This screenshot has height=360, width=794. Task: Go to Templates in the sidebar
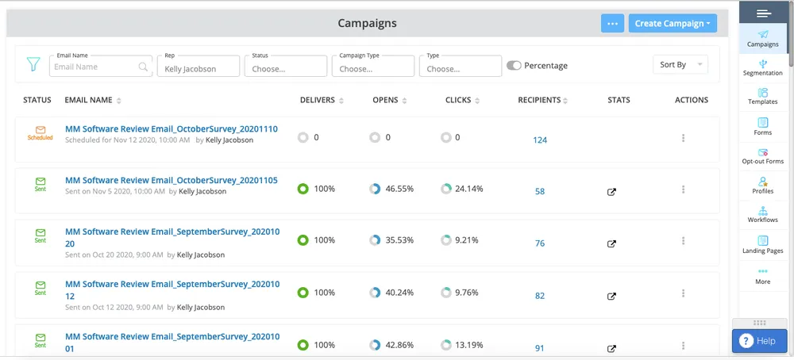[x=762, y=97]
